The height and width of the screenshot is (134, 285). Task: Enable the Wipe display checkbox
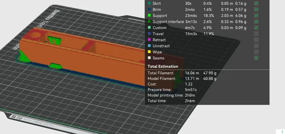tap(256, 52)
